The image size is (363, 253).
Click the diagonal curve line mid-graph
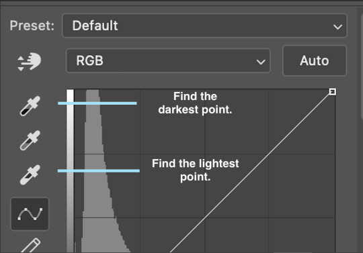tap(250, 172)
